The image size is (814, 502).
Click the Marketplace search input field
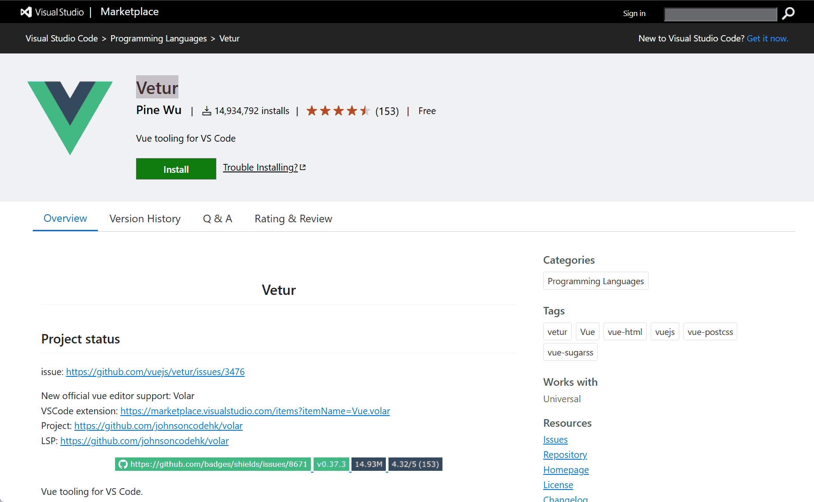point(720,14)
